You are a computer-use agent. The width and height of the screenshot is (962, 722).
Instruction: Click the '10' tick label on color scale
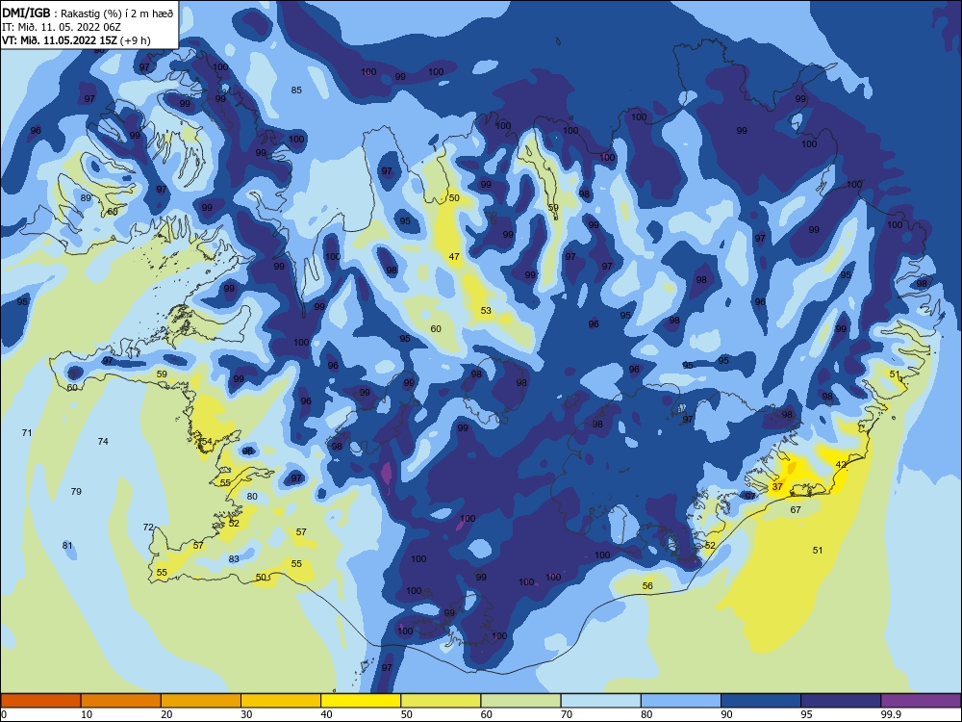[87, 714]
